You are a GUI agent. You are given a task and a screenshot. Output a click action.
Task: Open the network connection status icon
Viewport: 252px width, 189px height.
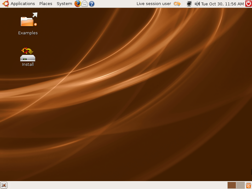click(x=189, y=4)
